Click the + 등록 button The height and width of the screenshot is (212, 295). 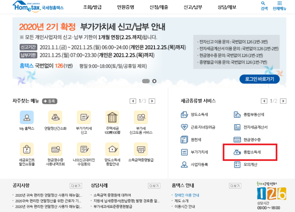[x=50, y=101]
